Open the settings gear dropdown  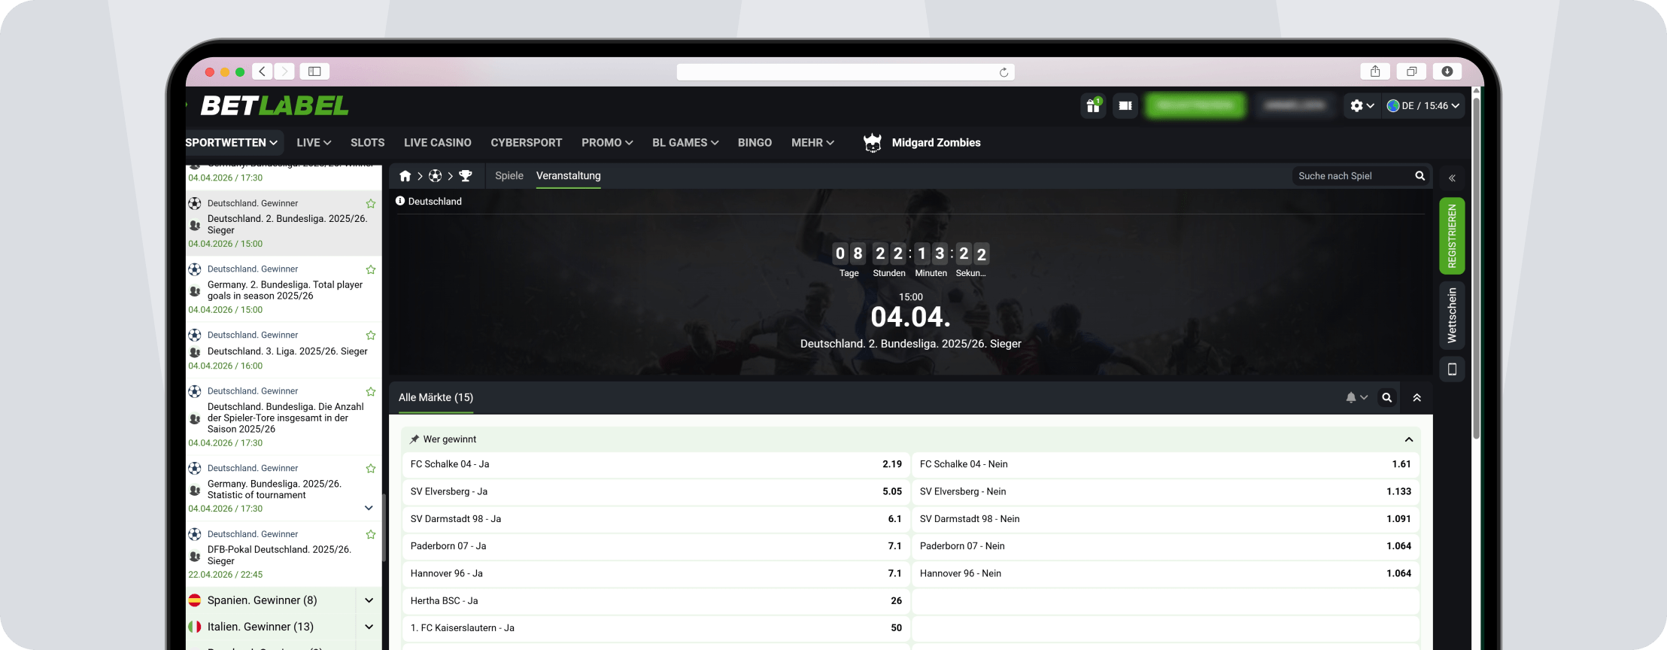click(x=1362, y=106)
